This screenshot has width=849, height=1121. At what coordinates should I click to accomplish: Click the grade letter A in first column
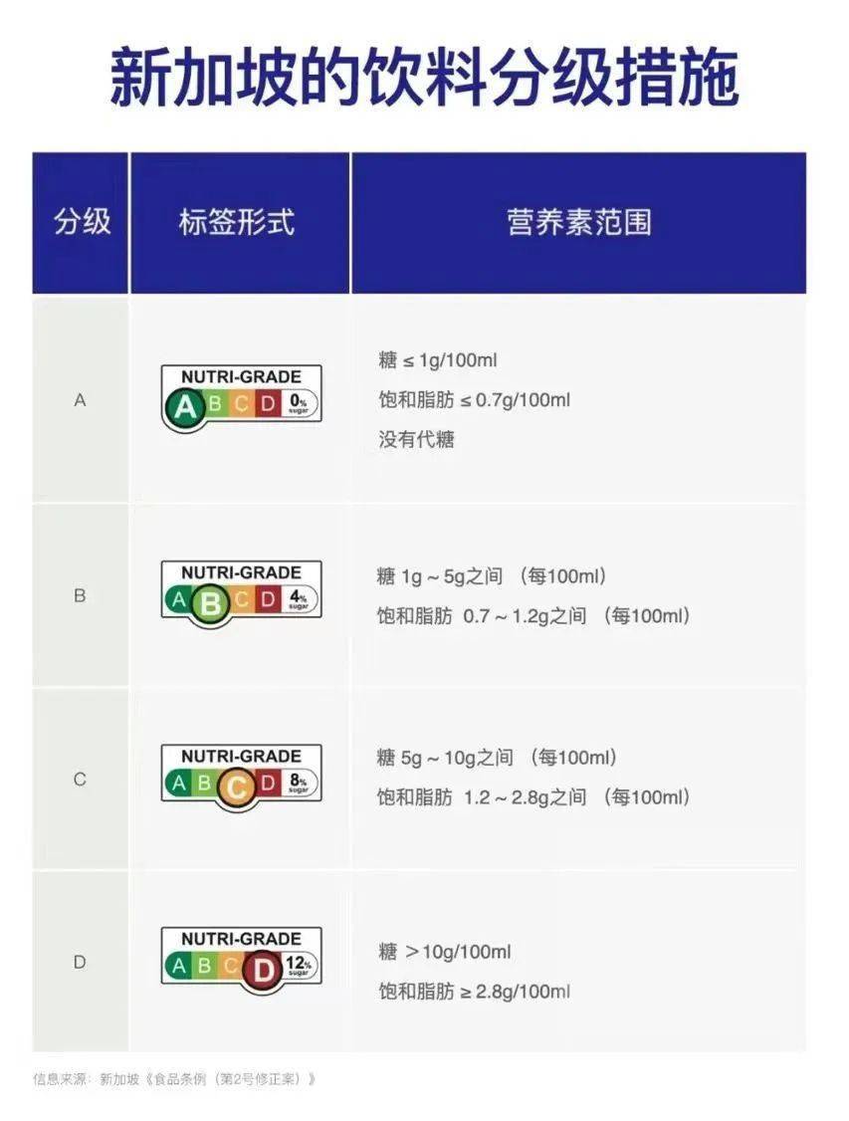pos(80,400)
